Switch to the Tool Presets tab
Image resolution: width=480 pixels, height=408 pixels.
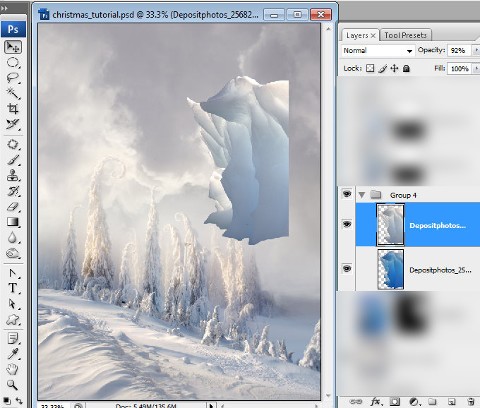(x=405, y=35)
